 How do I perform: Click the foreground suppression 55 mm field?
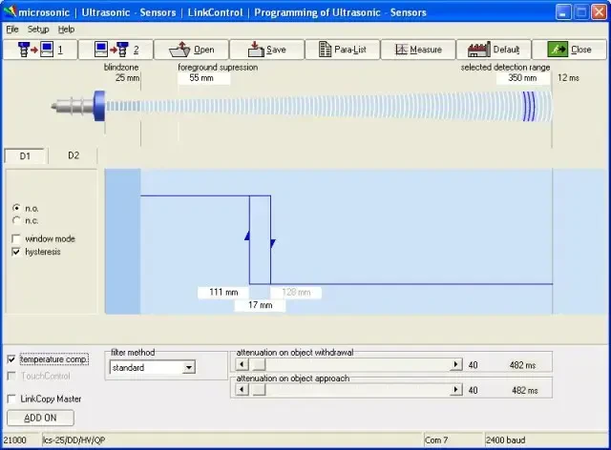(203, 78)
